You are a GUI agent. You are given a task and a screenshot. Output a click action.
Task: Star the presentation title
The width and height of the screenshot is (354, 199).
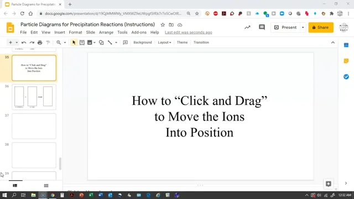163,25
